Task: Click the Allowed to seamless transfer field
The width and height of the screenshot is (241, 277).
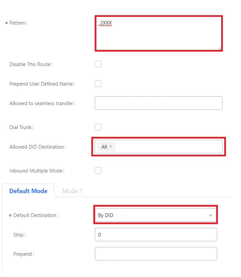Action: click(158, 103)
